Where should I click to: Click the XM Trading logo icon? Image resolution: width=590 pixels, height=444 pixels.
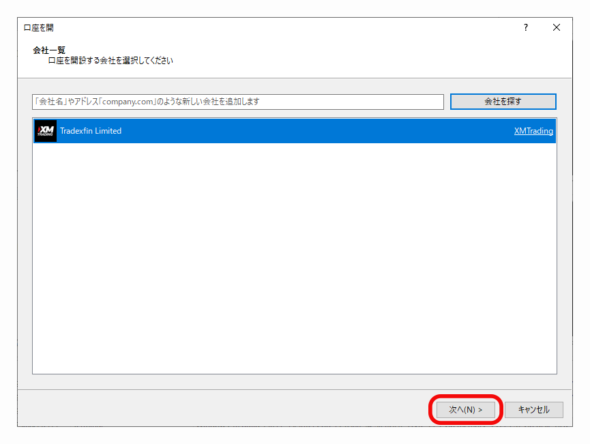[46, 131]
